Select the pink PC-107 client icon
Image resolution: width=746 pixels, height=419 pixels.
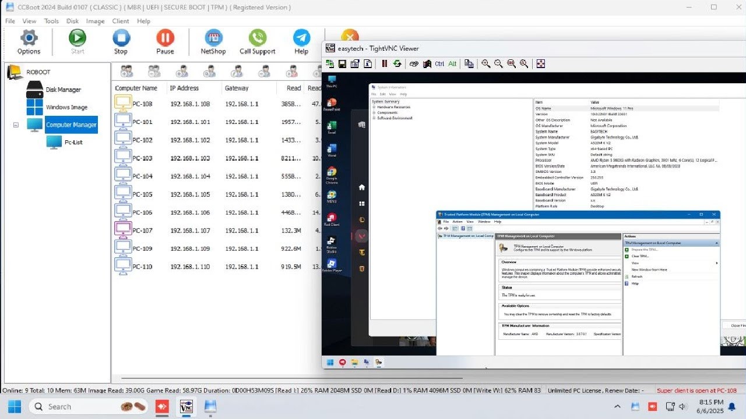(x=123, y=230)
